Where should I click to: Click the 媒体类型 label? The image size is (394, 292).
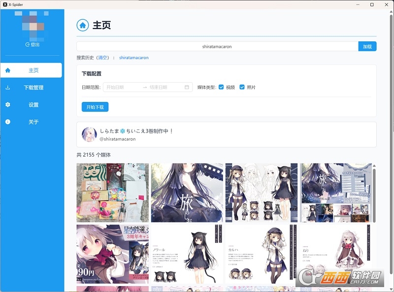click(207, 87)
